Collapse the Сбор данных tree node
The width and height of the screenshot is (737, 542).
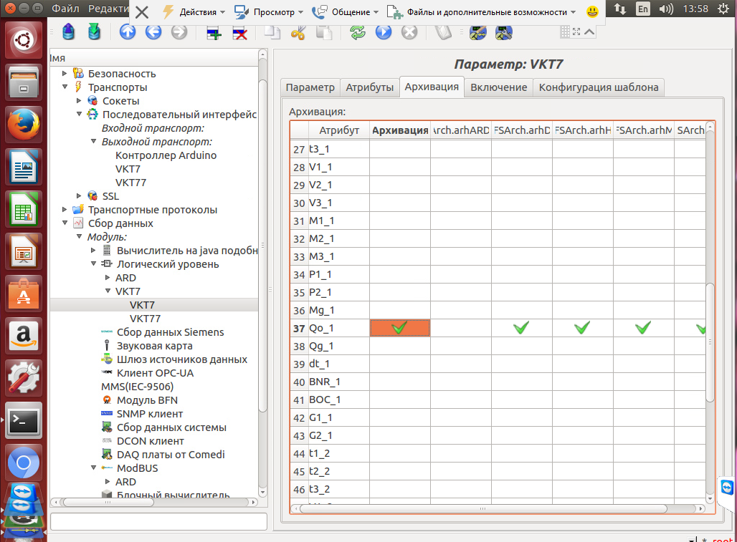point(65,223)
